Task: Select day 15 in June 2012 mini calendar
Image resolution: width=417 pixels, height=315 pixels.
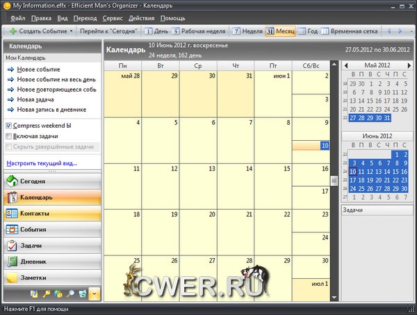Action: [x=395, y=171]
